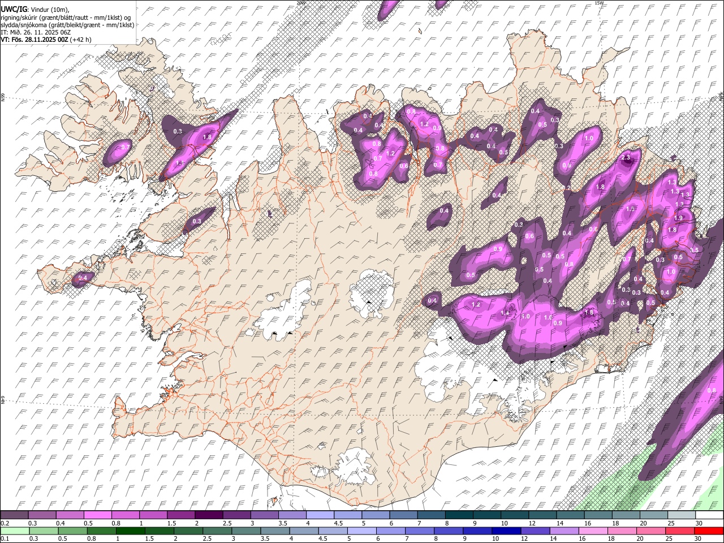Click the 'IT: Mið. 26. 11. 2025 06Z' line
Screen dimensions: 724x543
click(36, 32)
